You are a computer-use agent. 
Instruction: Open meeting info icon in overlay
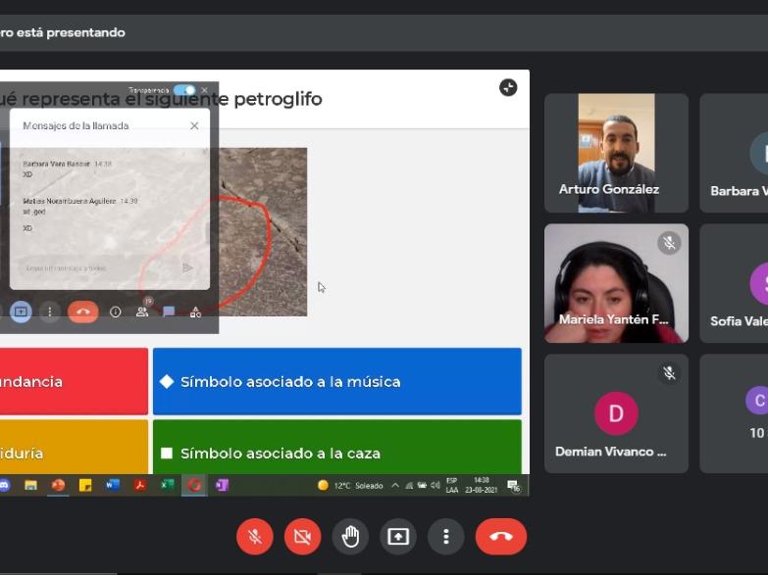tap(115, 311)
